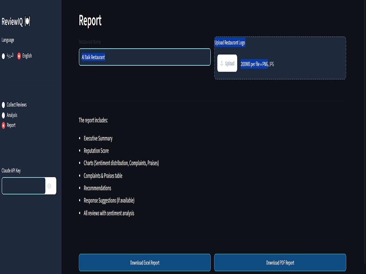366x274 pixels.
Task: Click the '200MB per file • PNG, JPG' text
Action: [x=257, y=64]
